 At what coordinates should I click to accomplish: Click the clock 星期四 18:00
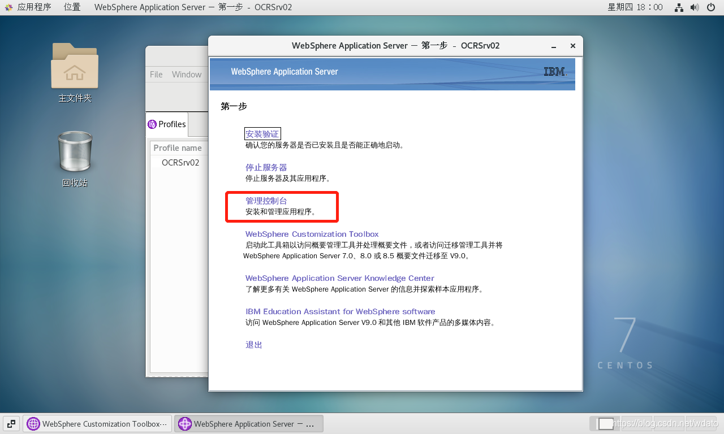tap(635, 7)
